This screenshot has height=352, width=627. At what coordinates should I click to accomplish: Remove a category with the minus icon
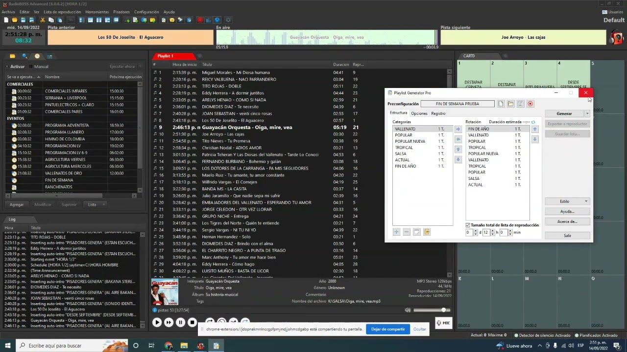point(407,232)
